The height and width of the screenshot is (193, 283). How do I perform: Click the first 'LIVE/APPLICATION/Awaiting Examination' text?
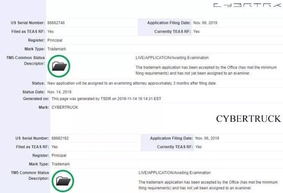pos(172,58)
